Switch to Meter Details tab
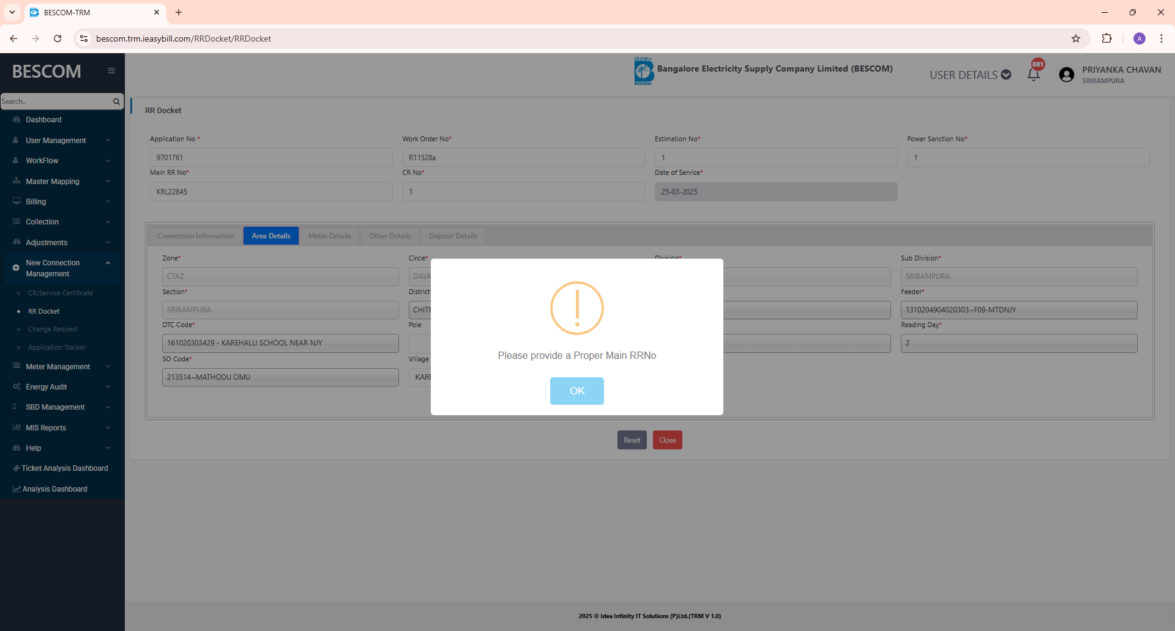Image resolution: width=1175 pixels, height=631 pixels. click(330, 236)
